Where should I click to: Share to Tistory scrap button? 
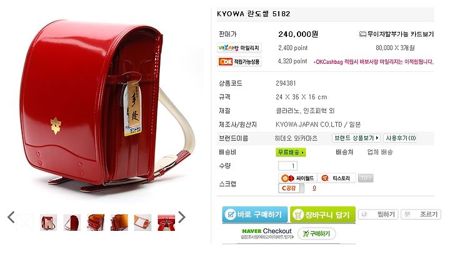tap(337, 178)
